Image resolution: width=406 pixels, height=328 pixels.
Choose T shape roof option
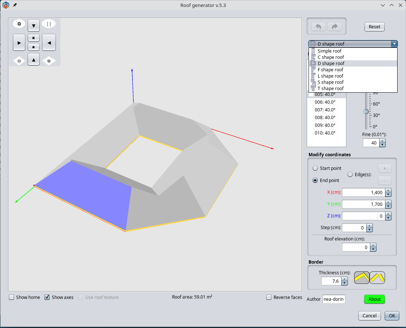click(x=353, y=88)
